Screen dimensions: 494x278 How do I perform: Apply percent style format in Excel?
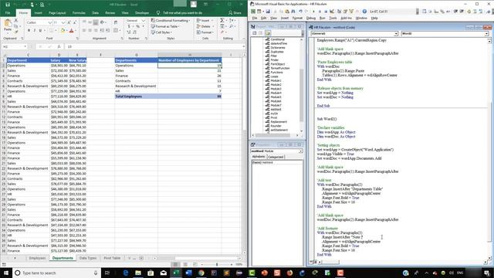pos(137,26)
